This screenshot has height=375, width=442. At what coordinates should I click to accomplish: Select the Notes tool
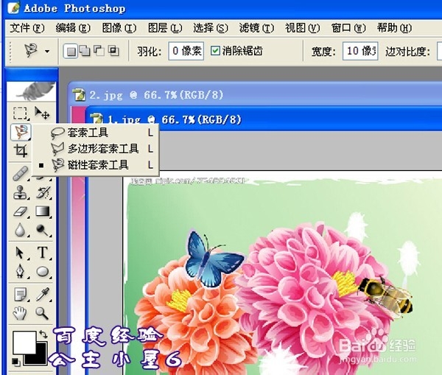[21, 295]
